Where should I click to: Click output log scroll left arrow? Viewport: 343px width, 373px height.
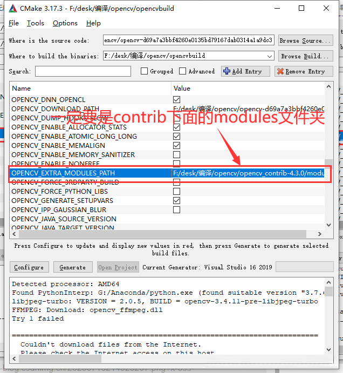pos(14,358)
